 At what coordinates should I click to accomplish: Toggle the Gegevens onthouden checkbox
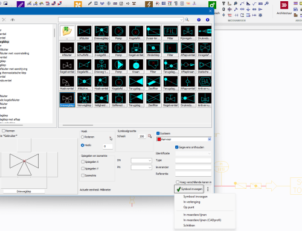click(177, 147)
